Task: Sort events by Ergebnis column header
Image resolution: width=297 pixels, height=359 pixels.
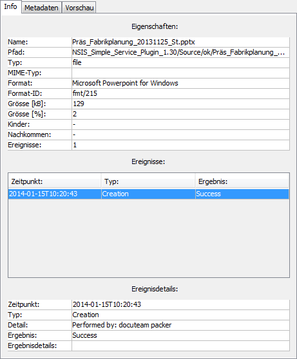Action: pyautogui.click(x=242, y=181)
